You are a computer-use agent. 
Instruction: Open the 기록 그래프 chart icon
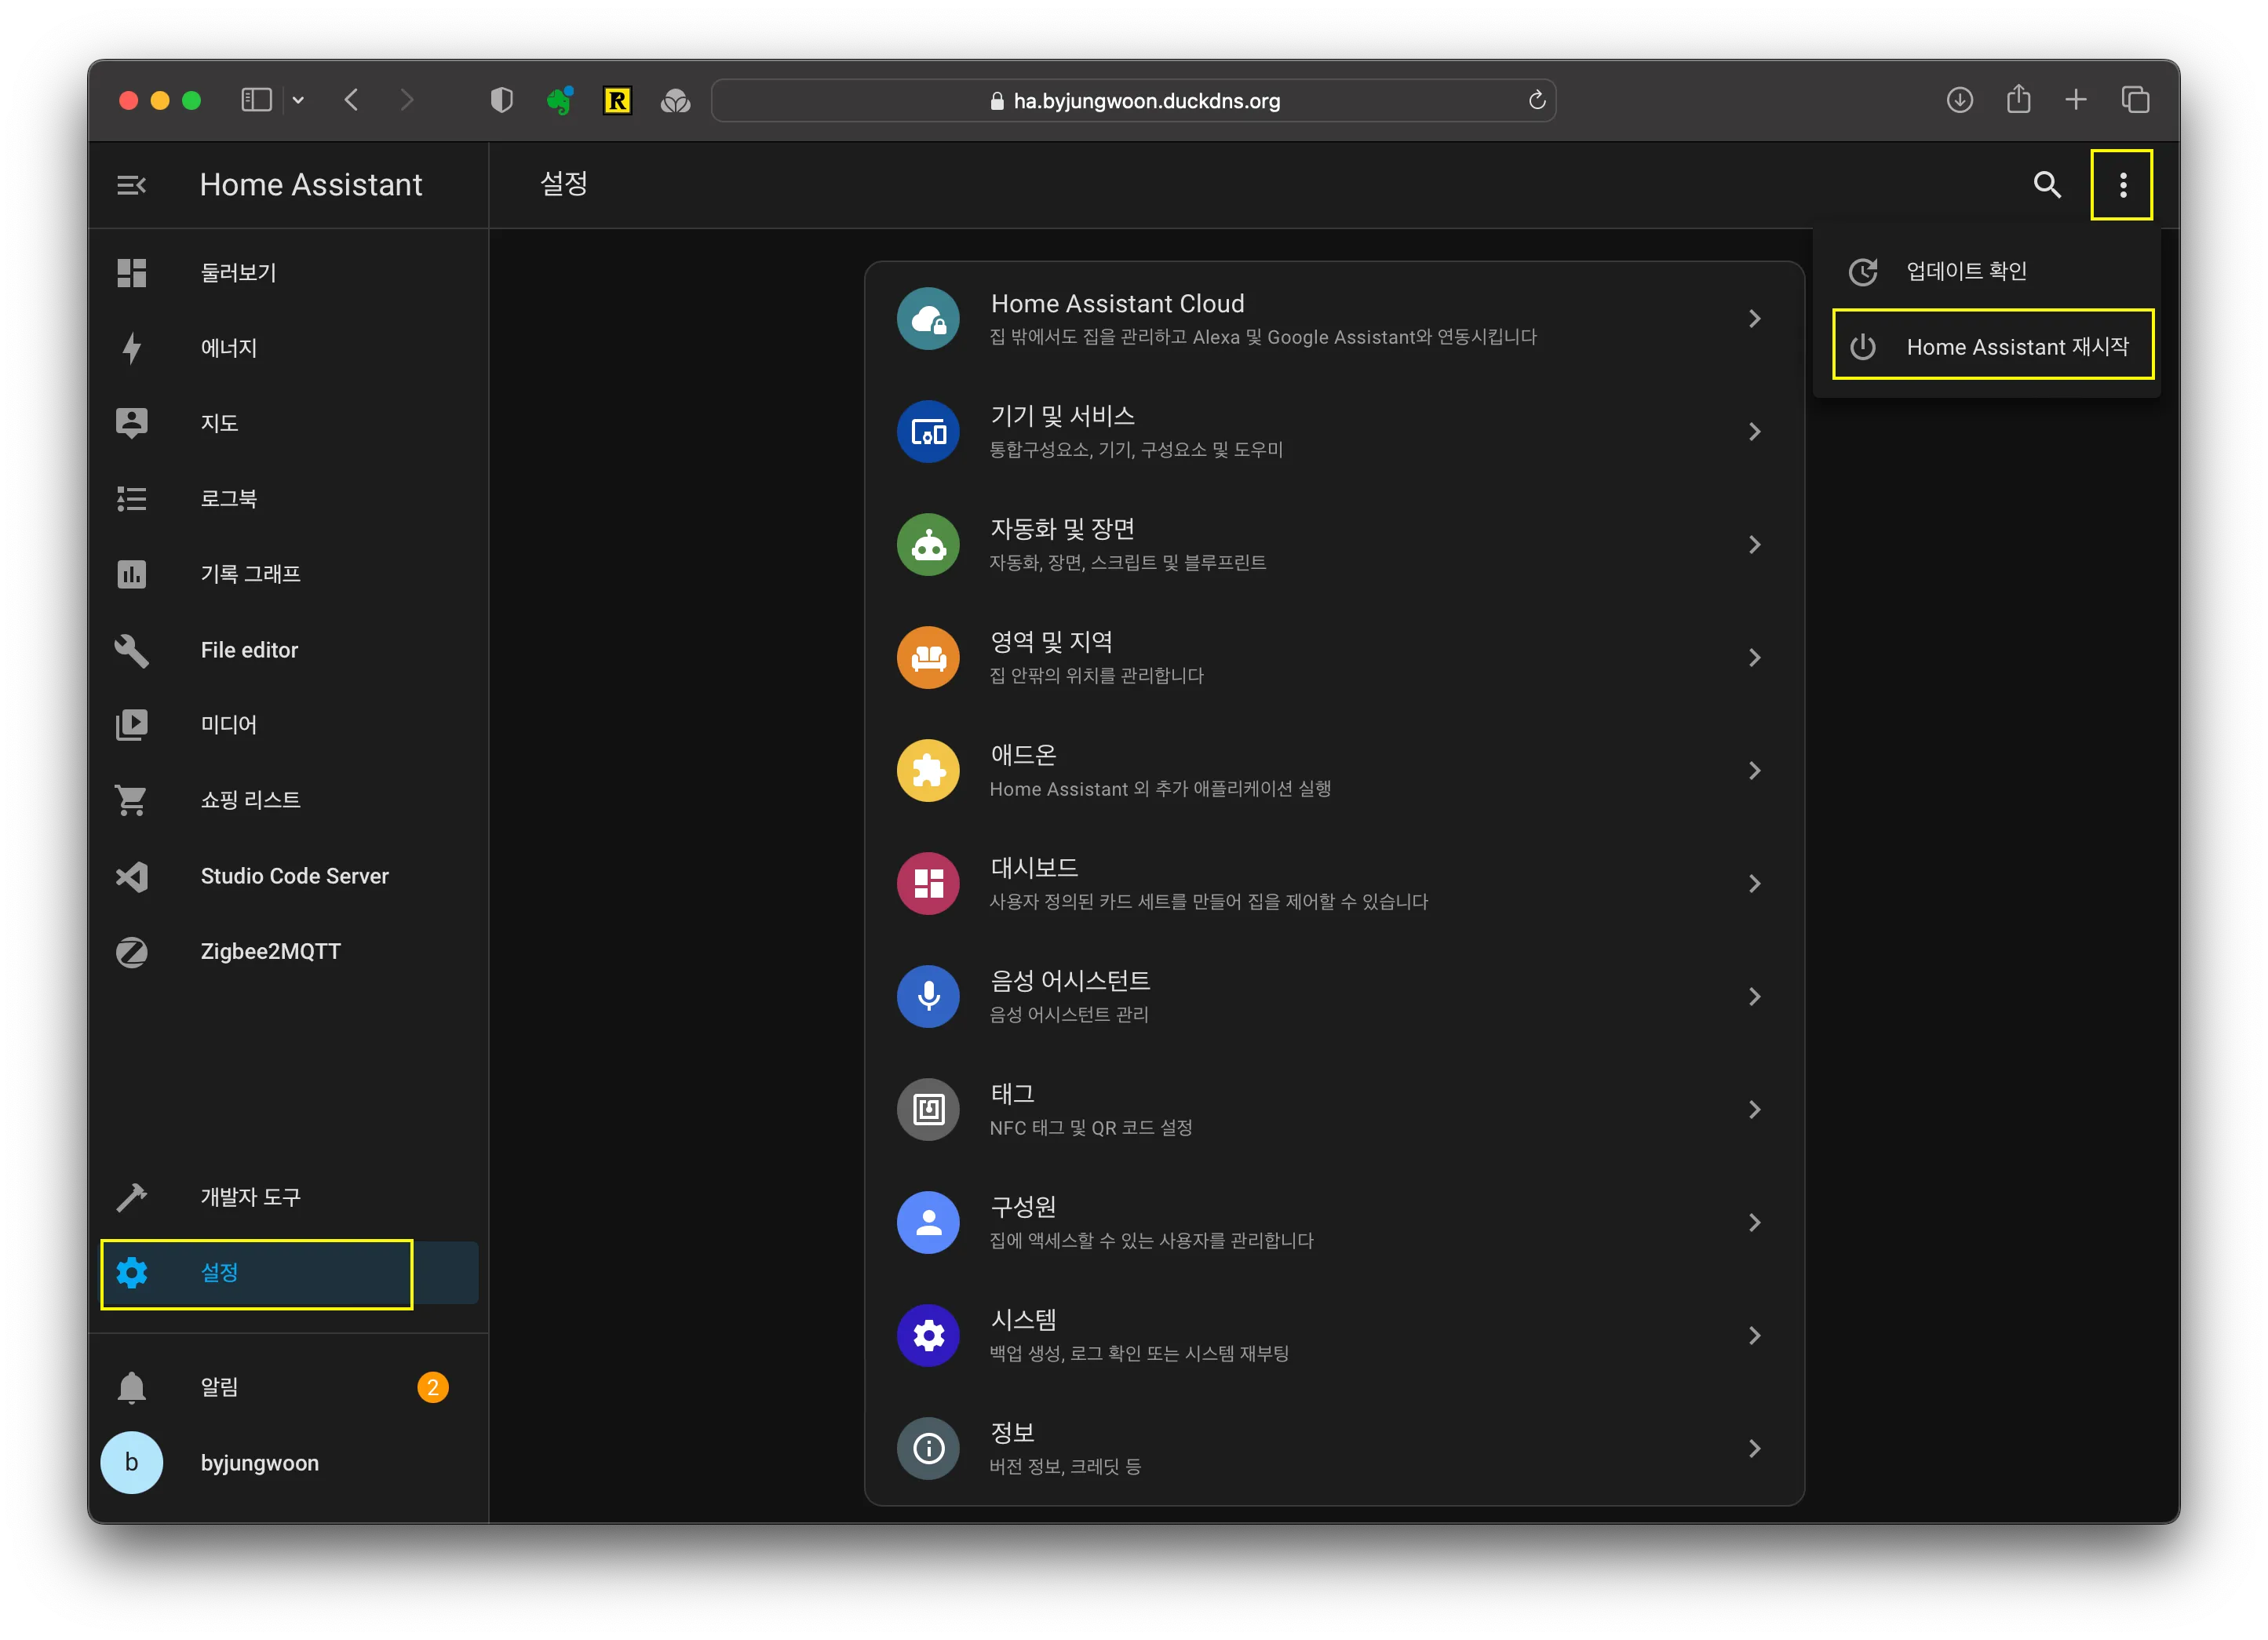click(131, 574)
